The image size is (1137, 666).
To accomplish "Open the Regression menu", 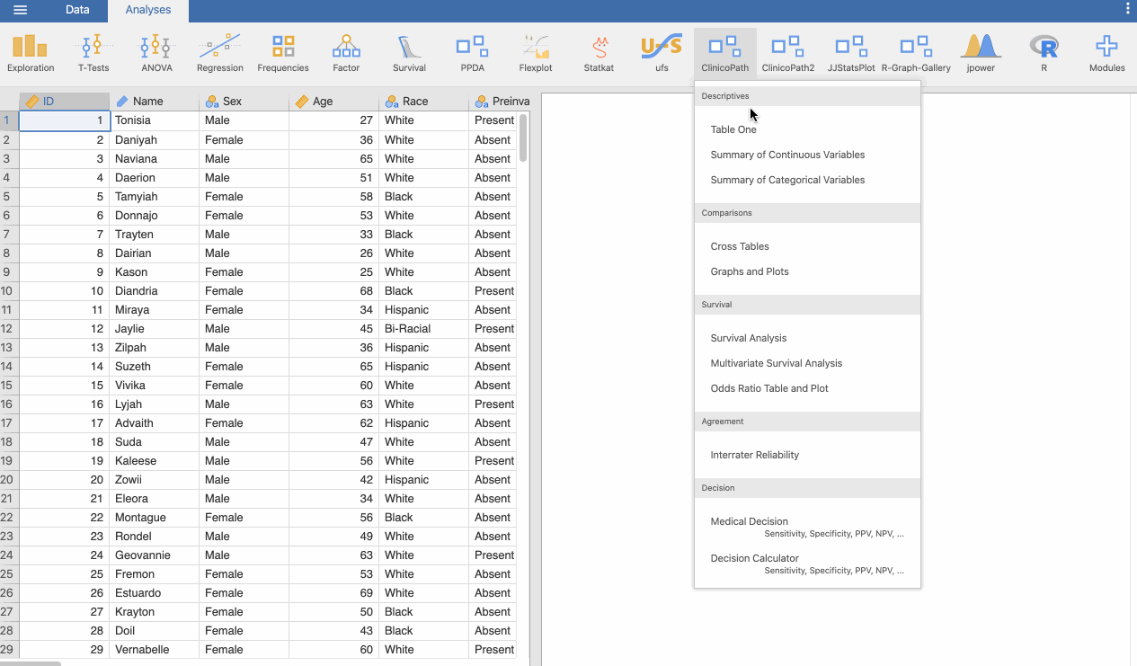I will [x=220, y=54].
